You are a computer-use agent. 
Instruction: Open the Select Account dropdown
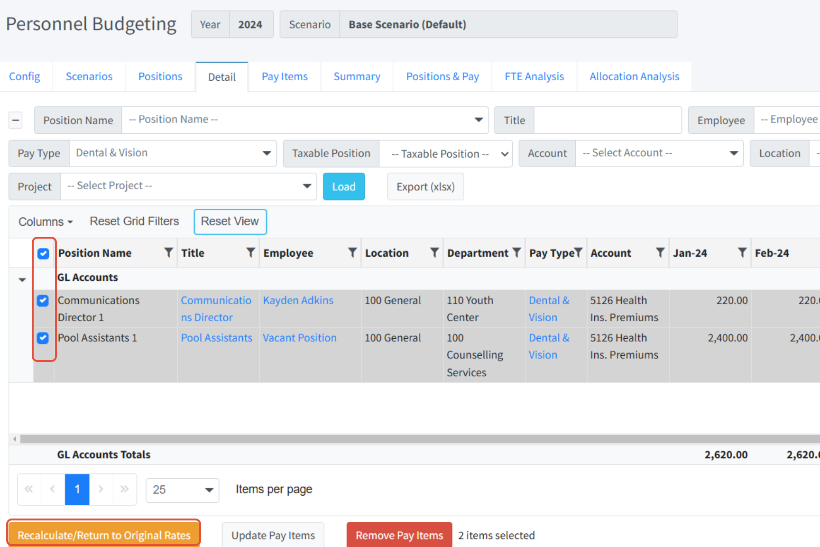coord(659,153)
